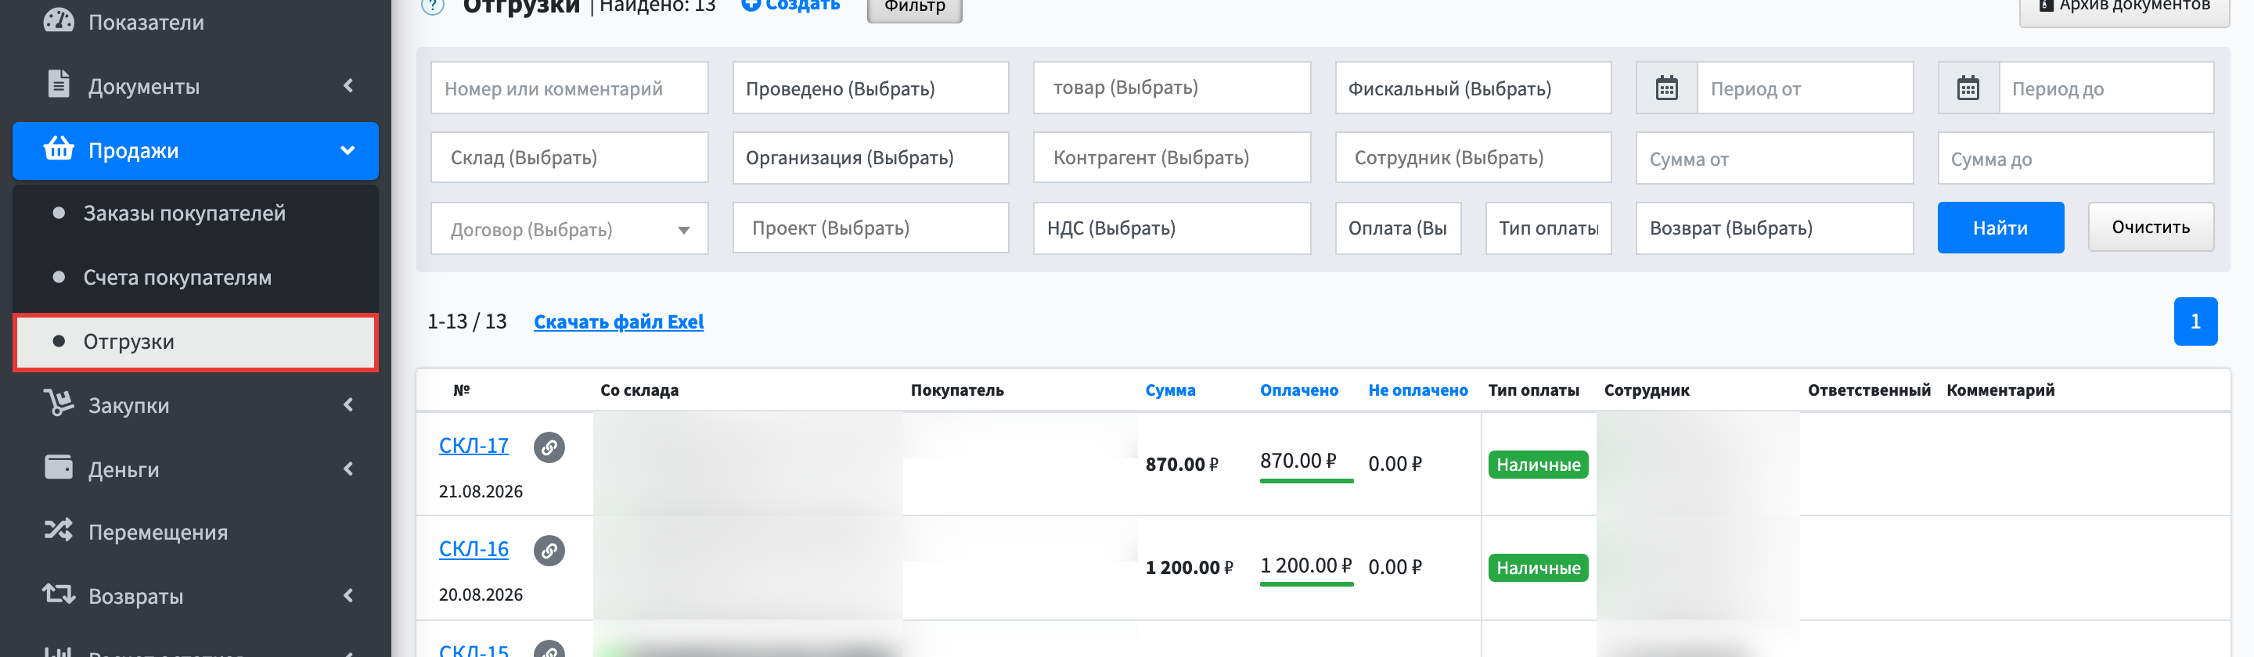Collapse the Продажи section chevron

(347, 150)
